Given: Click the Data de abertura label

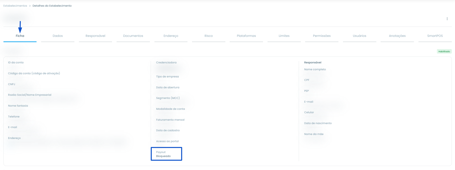Looking at the screenshot, I should 168,88.
